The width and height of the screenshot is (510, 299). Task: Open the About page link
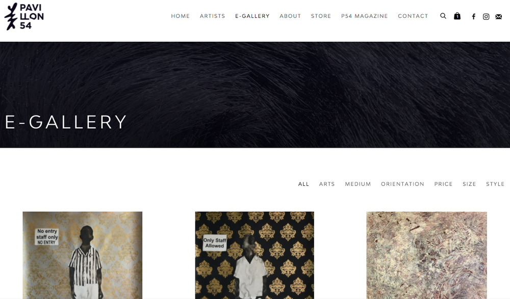tap(290, 16)
